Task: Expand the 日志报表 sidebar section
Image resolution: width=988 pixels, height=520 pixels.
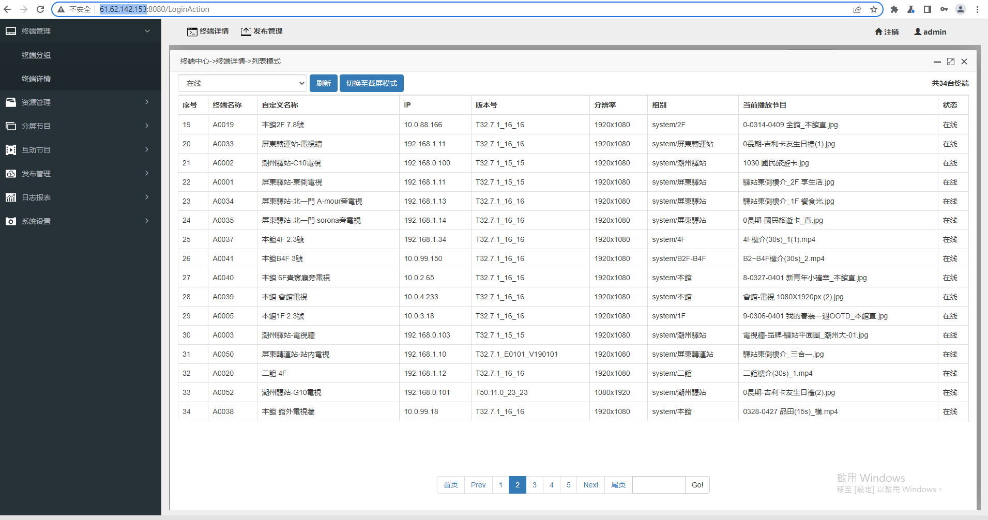Action: [x=147, y=197]
